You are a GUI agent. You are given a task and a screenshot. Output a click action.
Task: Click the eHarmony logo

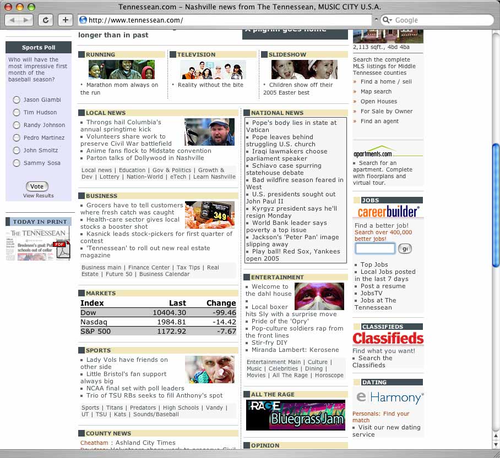390,398
